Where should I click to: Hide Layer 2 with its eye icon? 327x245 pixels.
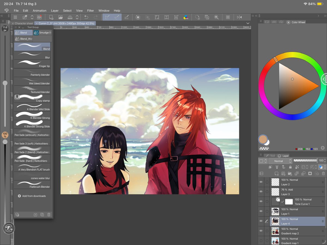261,182
